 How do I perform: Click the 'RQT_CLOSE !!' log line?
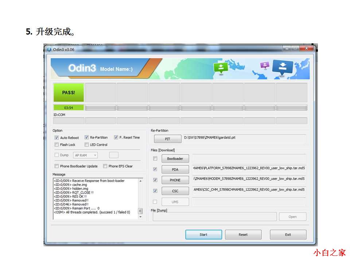[74, 192]
